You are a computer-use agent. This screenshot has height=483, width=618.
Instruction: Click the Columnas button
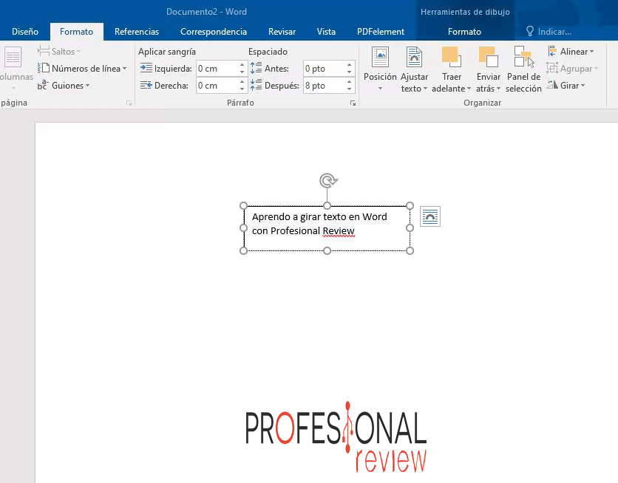click(14, 68)
